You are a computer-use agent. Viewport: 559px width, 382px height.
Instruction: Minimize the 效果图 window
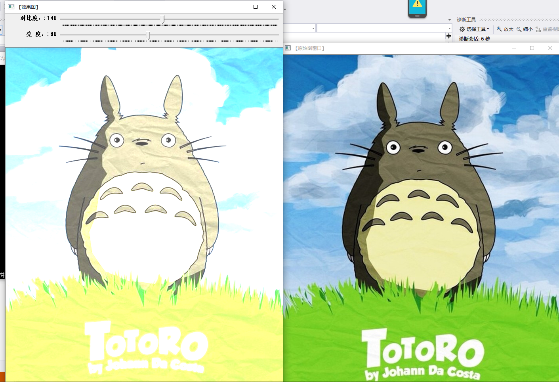[x=238, y=7]
